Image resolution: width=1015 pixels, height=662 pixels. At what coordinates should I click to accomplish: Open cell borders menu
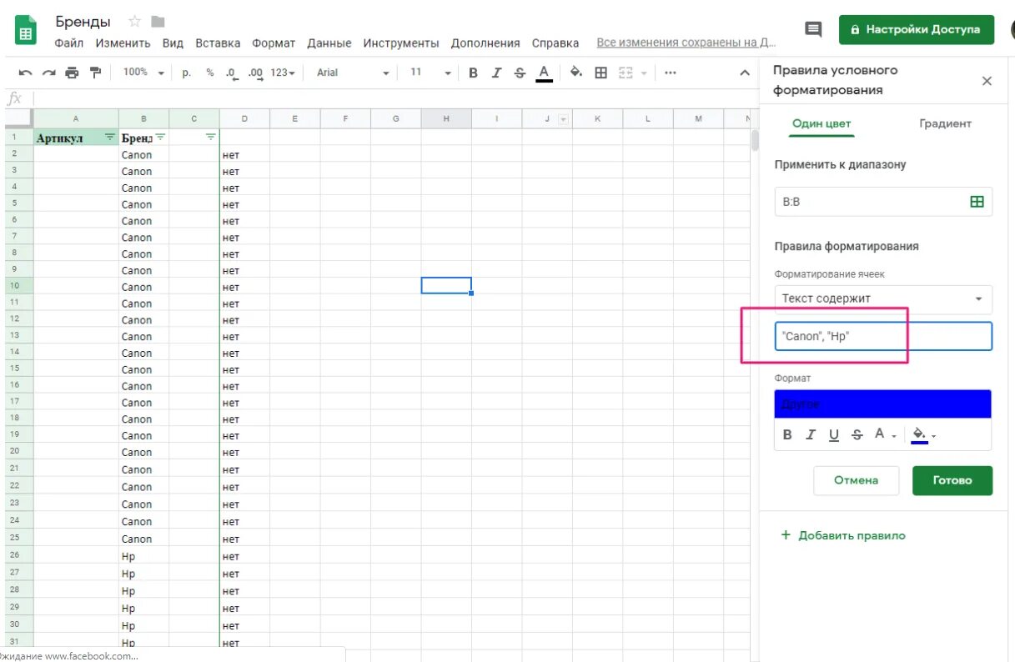click(x=600, y=73)
